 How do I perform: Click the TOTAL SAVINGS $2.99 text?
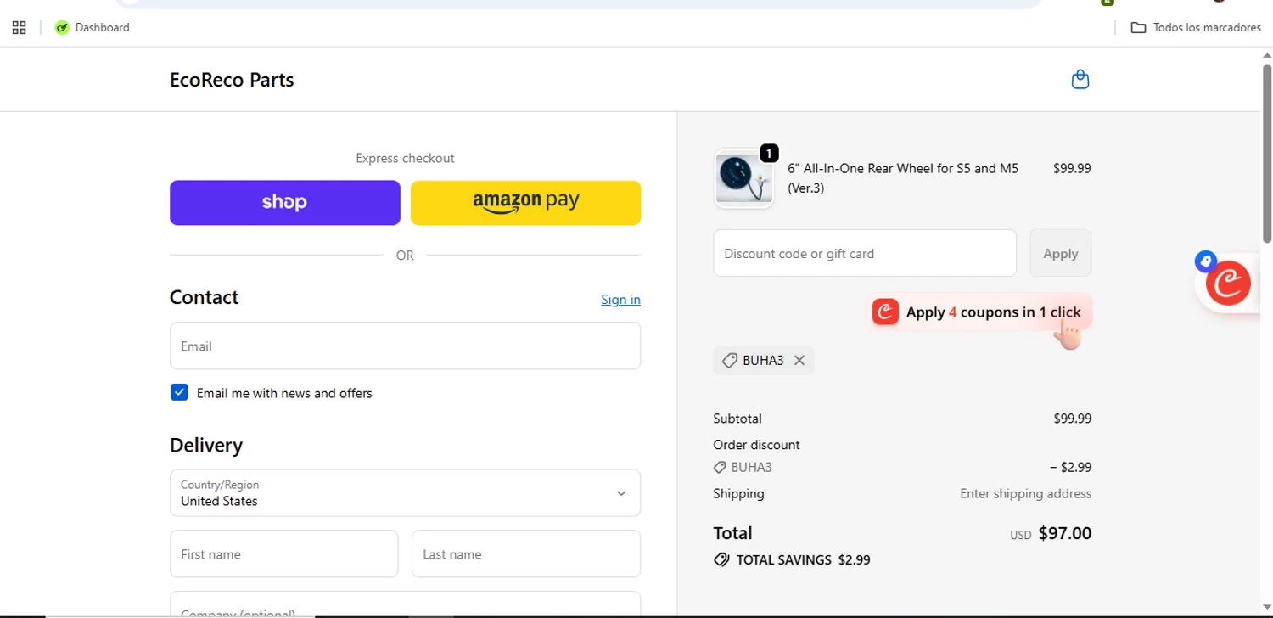[803, 559]
